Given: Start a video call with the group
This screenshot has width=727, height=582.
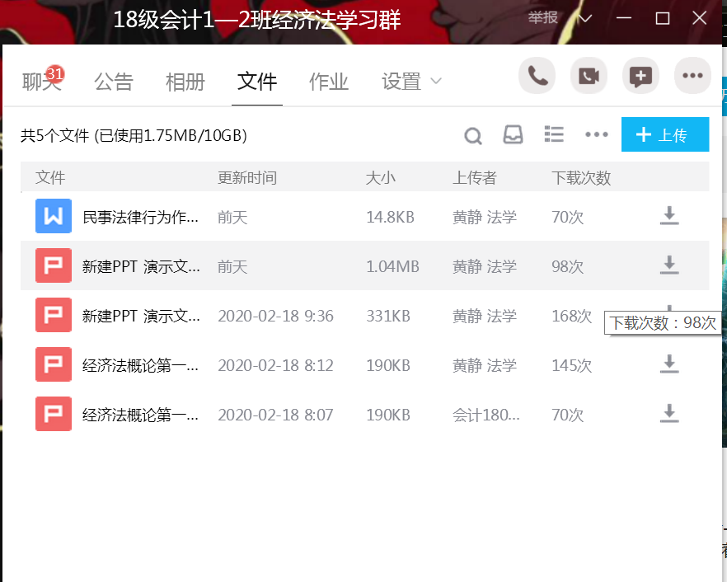Looking at the screenshot, I should pos(589,77).
